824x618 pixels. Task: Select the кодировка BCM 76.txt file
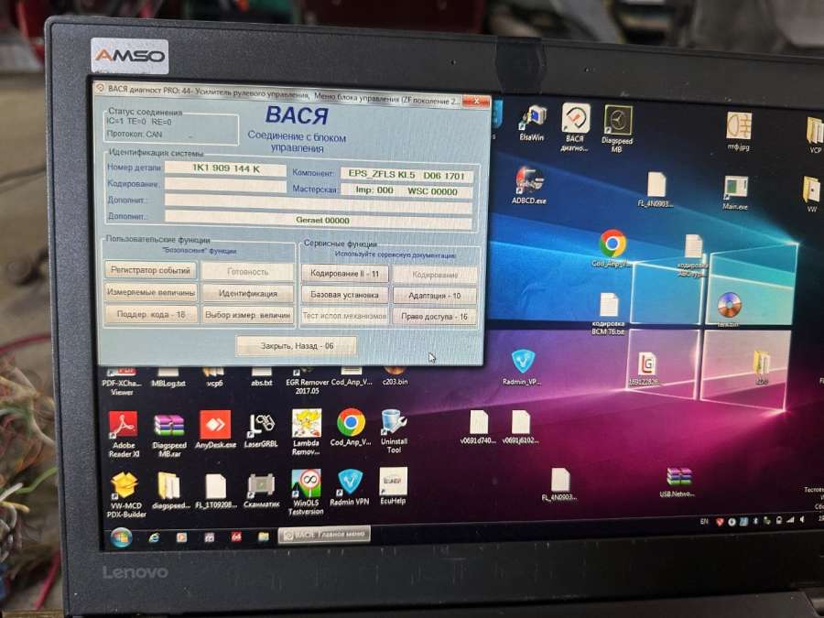pos(608,314)
